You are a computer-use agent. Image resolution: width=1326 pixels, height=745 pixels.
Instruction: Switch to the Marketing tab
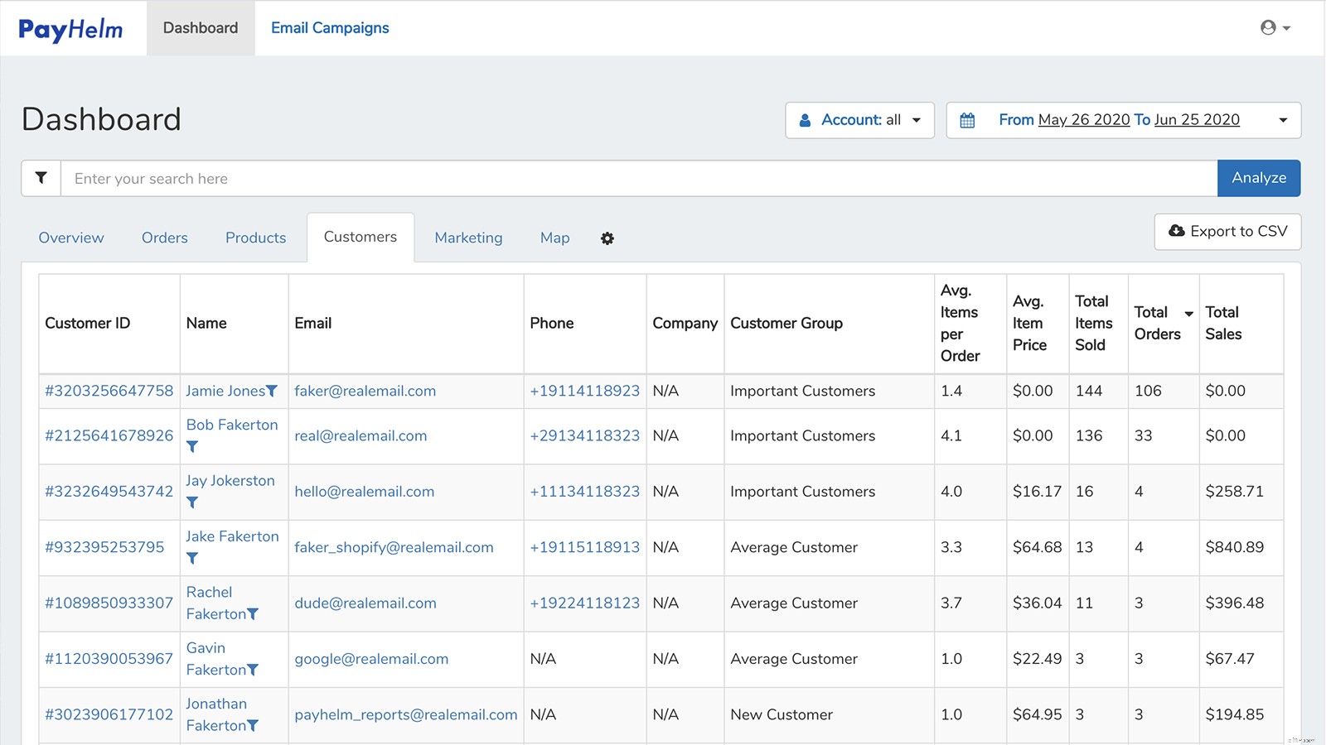pyautogui.click(x=468, y=238)
